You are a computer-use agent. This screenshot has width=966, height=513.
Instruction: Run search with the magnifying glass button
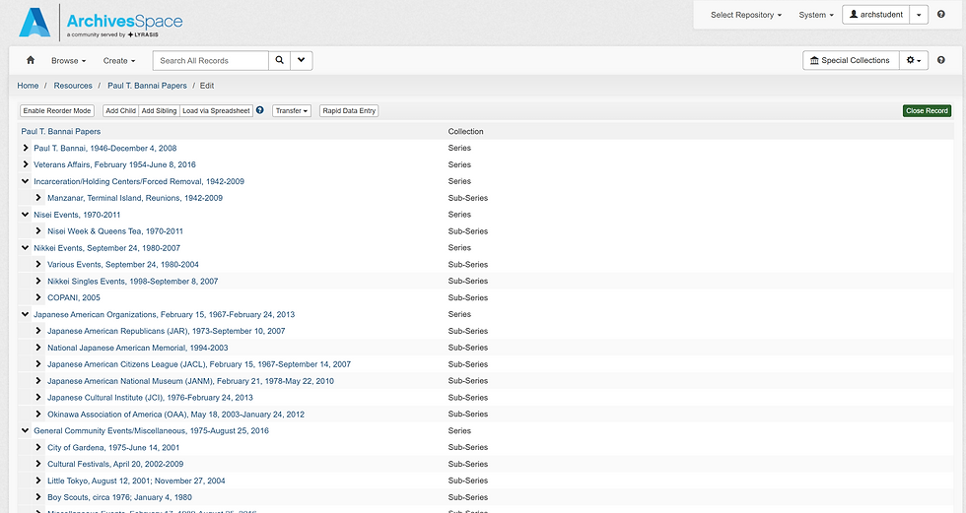(279, 60)
